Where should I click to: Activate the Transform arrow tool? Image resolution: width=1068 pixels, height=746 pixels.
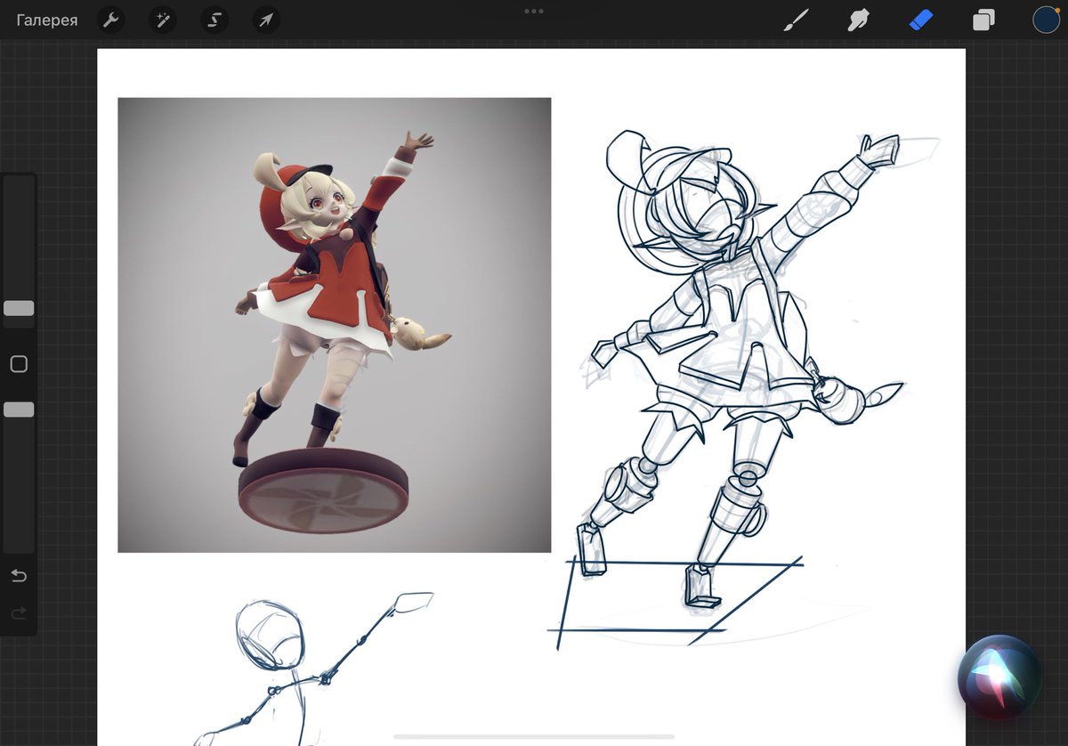(265, 20)
